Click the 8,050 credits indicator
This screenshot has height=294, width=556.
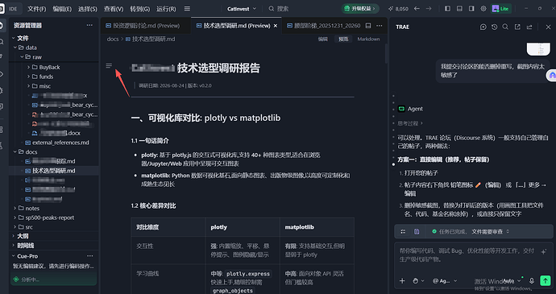398,9
